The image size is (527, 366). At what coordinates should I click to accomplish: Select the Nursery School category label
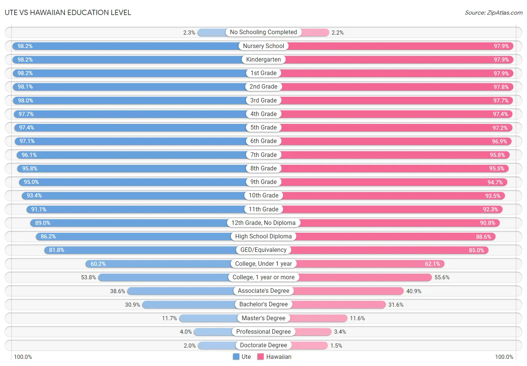[263, 46]
